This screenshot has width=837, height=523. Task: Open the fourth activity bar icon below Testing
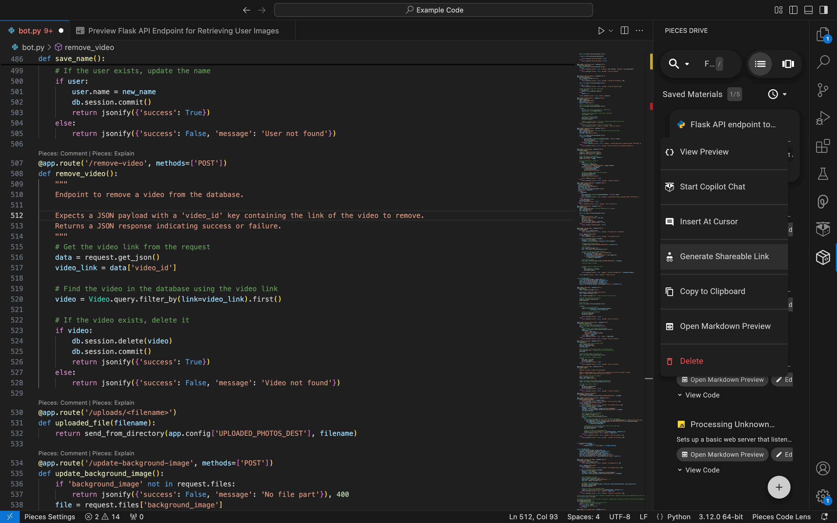coord(823,201)
